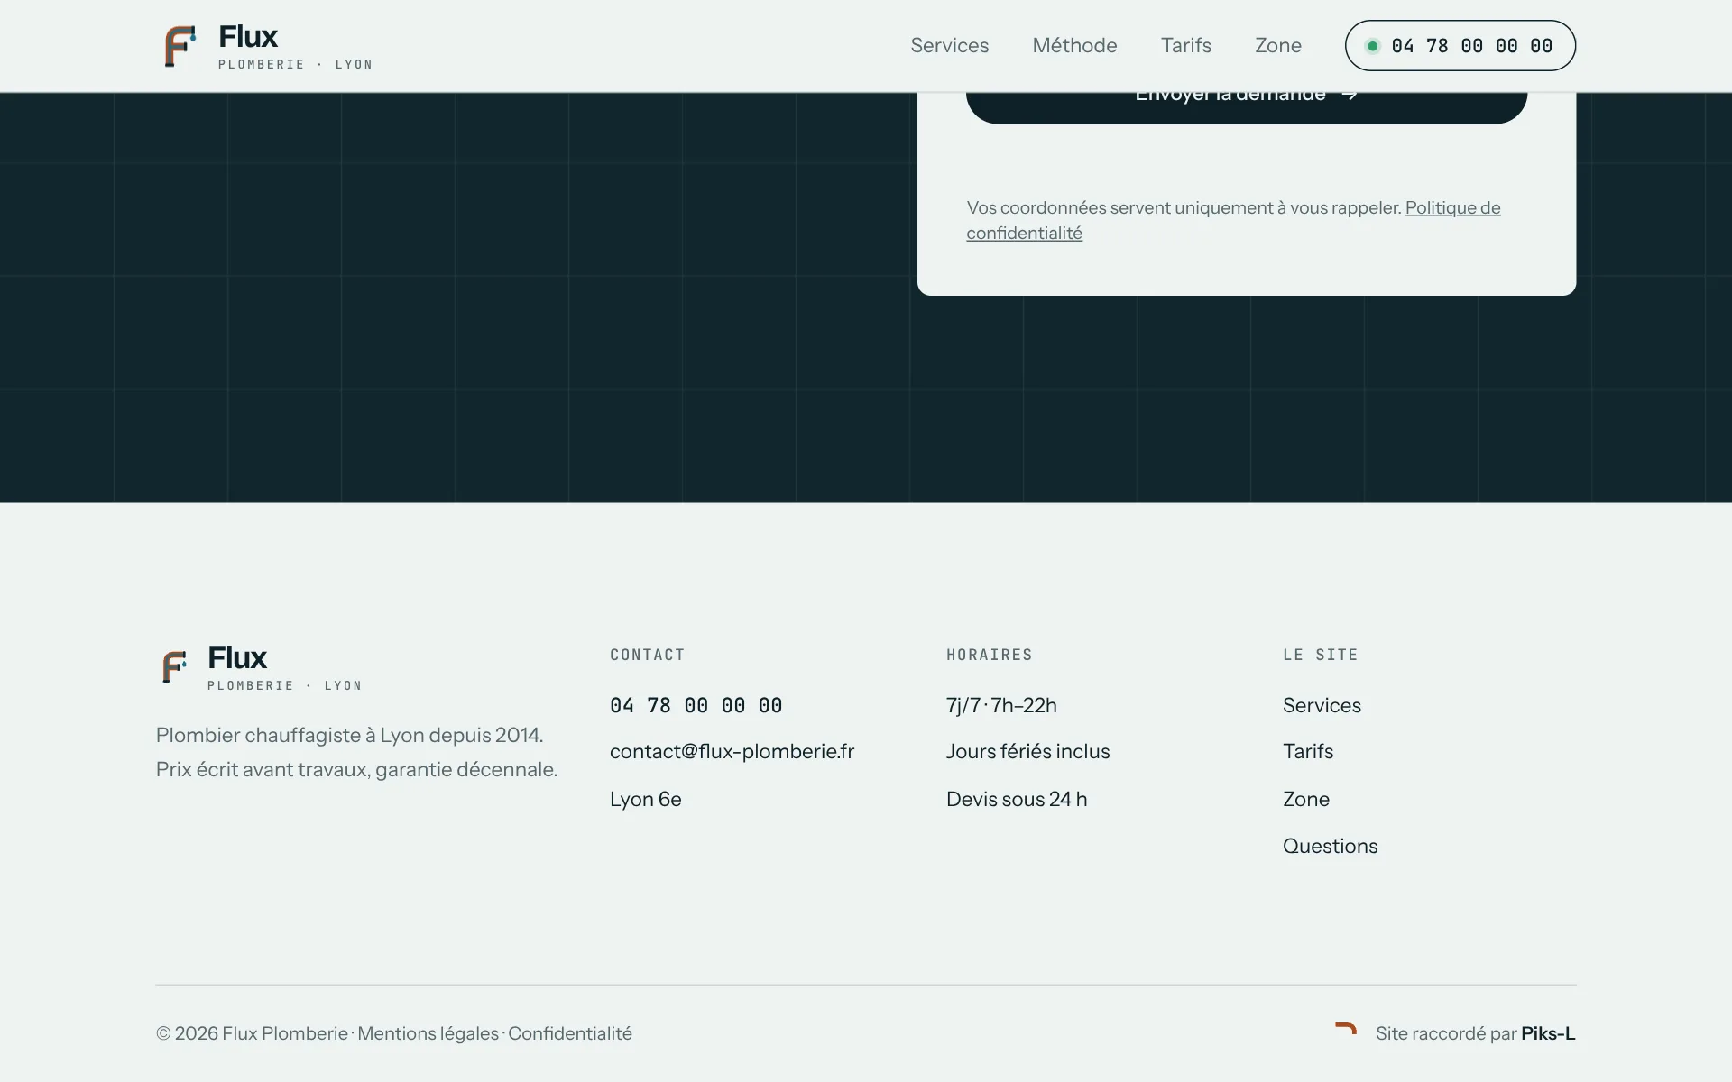
Task: Click the orange pipe icon beside Piks-L credit
Action: [1346, 1030]
